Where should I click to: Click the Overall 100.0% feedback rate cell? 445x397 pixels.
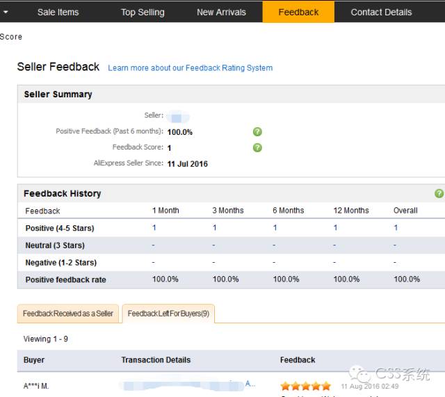(x=407, y=279)
